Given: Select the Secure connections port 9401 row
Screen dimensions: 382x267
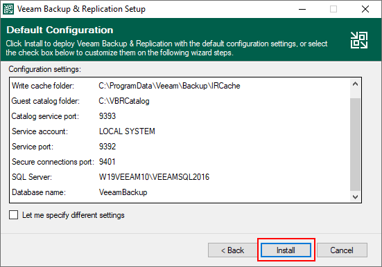Looking at the screenshot, I should pos(180,162).
